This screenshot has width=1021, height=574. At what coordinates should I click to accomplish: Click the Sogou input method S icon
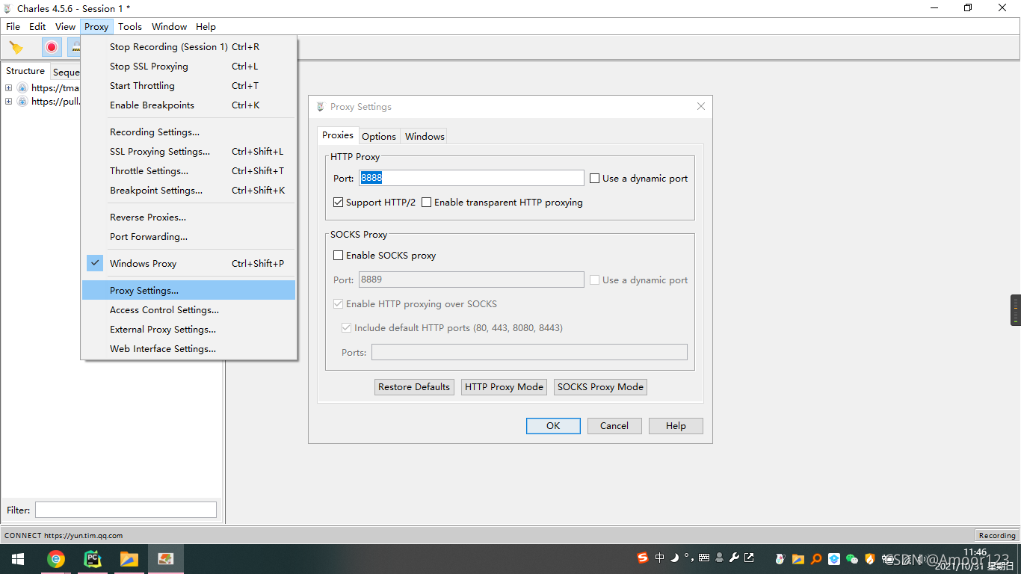643,558
